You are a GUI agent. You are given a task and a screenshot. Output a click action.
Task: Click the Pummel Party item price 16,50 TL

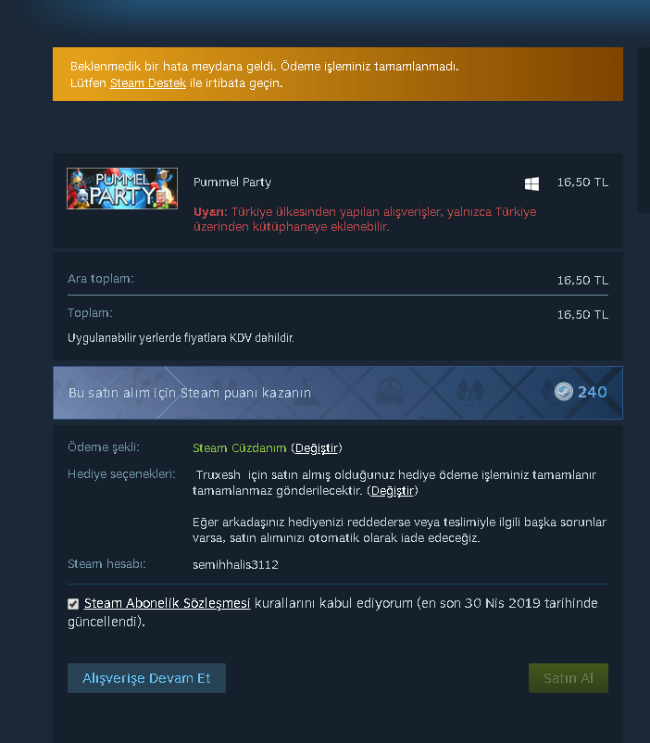(x=582, y=183)
